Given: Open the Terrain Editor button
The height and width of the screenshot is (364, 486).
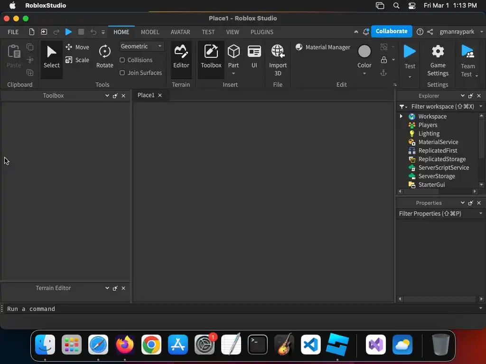Looking at the screenshot, I should (181, 59).
